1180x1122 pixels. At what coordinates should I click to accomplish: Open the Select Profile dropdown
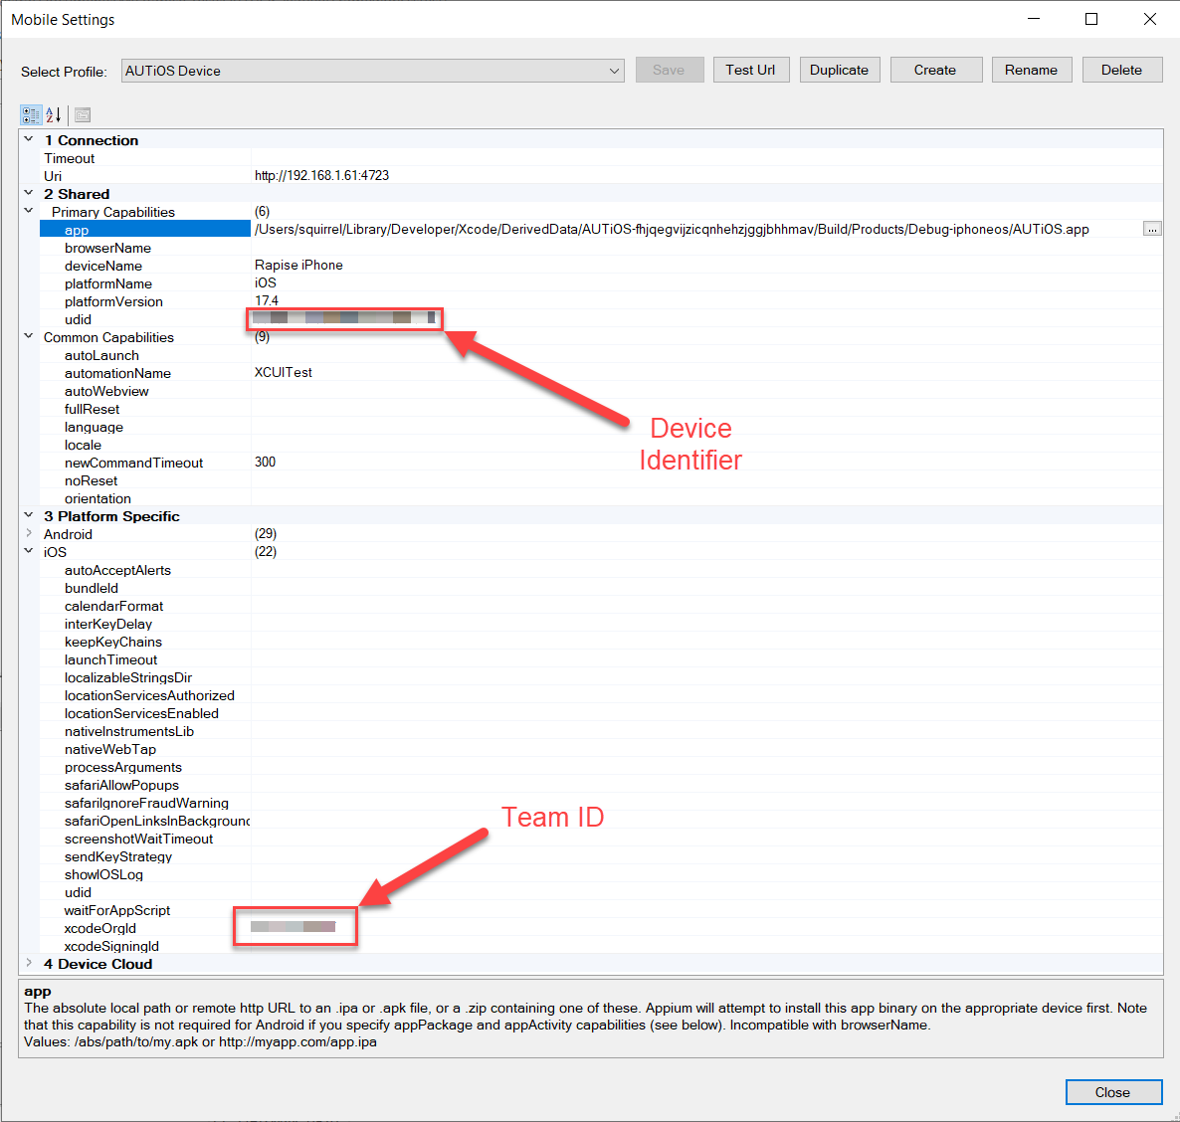[614, 71]
